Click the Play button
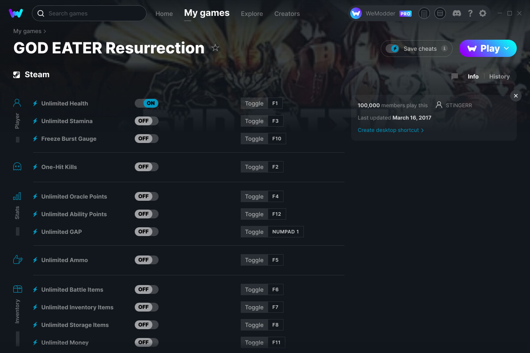Screen dimensions: 530x353 tap(488, 49)
